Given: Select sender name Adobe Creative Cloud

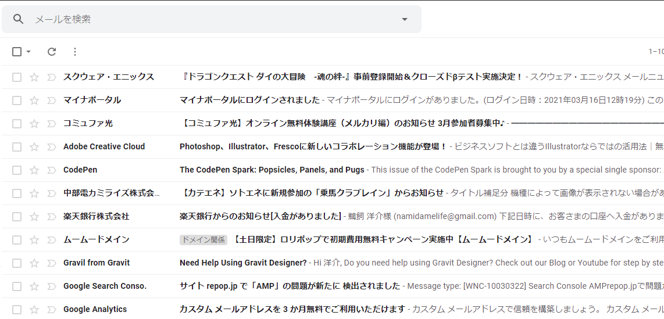Looking at the screenshot, I should (104, 147).
